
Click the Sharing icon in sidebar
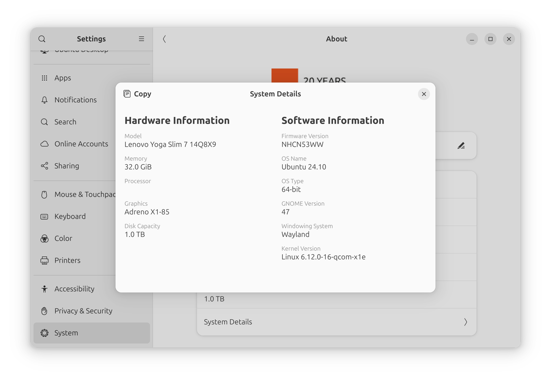point(44,166)
